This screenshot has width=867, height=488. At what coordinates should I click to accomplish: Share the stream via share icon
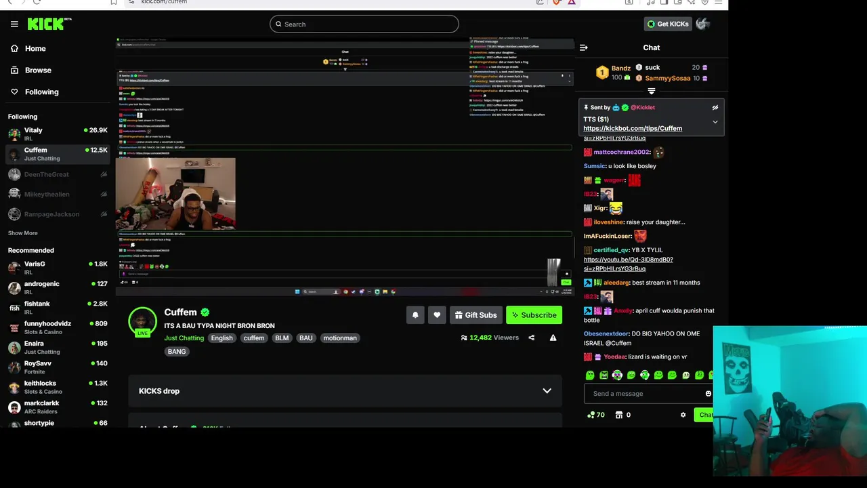[x=531, y=338]
